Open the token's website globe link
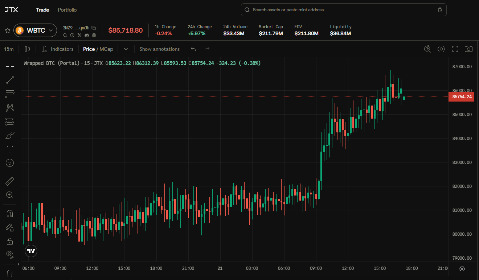 [94, 35]
